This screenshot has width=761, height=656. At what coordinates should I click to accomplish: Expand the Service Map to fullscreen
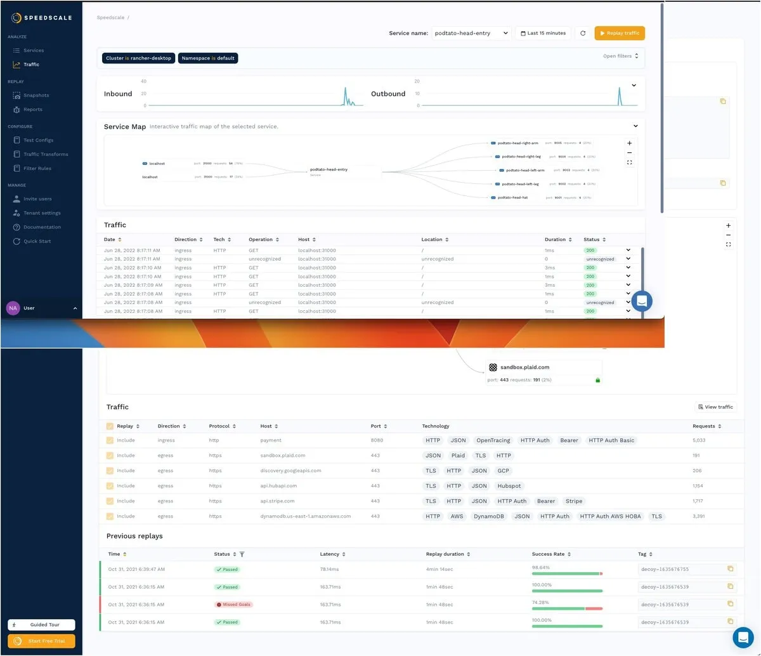coord(629,162)
